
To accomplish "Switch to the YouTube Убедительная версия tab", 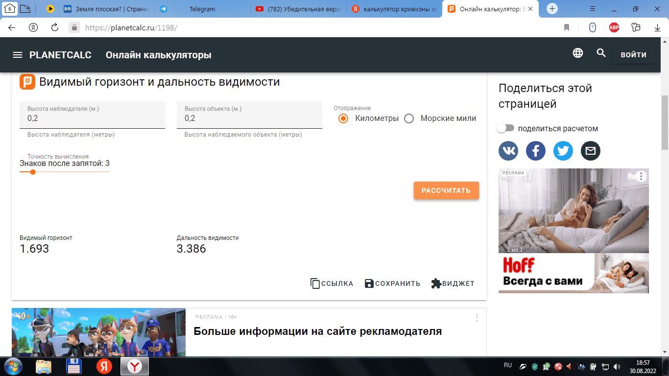I will click(x=299, y=9).
